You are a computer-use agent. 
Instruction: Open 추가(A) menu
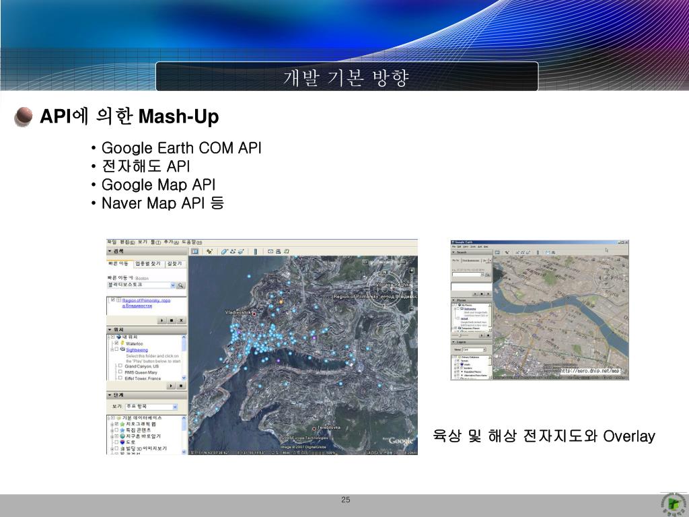pos(172,242)
